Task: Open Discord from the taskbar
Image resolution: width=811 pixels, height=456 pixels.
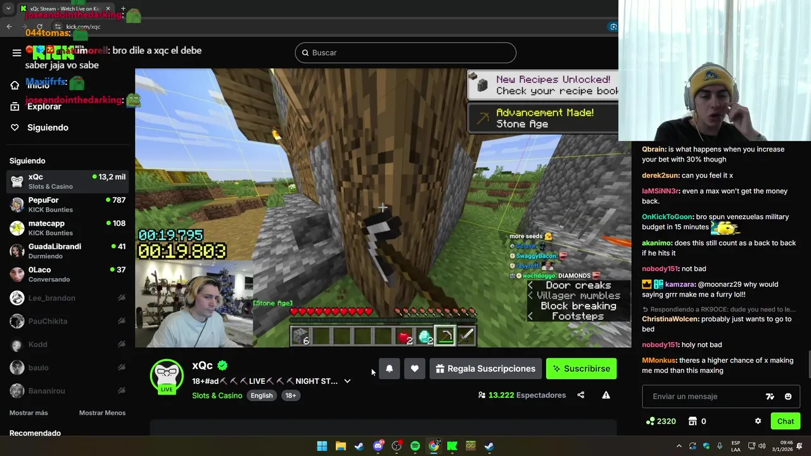Action: click(x=378, y=446)
